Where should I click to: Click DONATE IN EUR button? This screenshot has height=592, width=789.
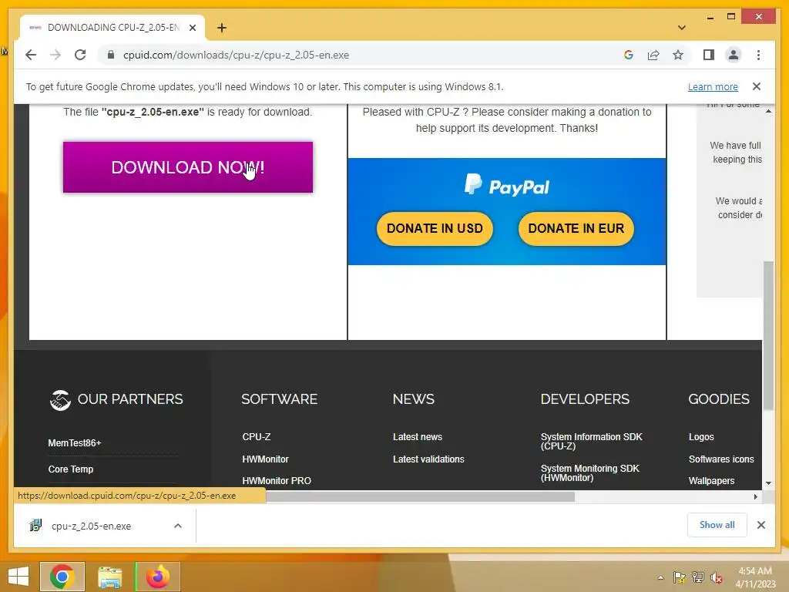point(576,228)
